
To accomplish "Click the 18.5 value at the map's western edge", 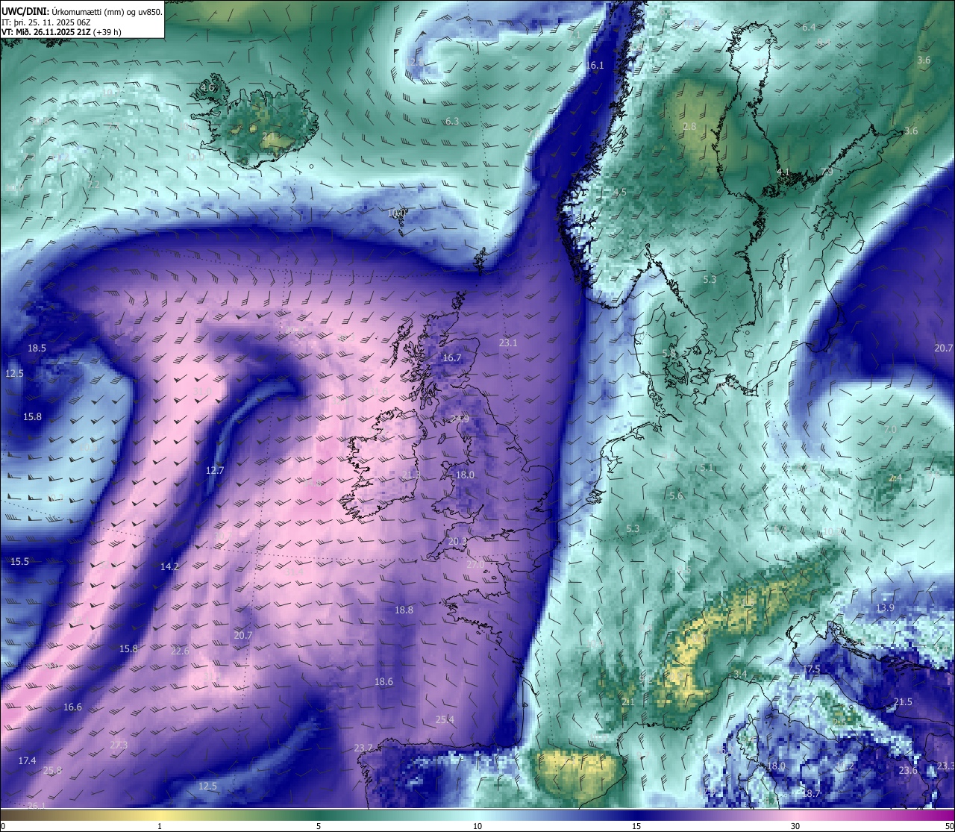I will 37,348.
